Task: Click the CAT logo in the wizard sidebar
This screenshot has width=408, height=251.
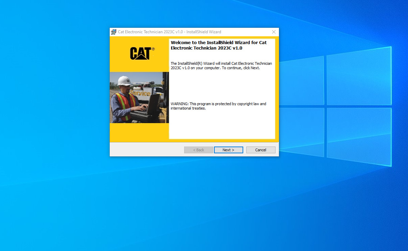Action: pos(141,53)
